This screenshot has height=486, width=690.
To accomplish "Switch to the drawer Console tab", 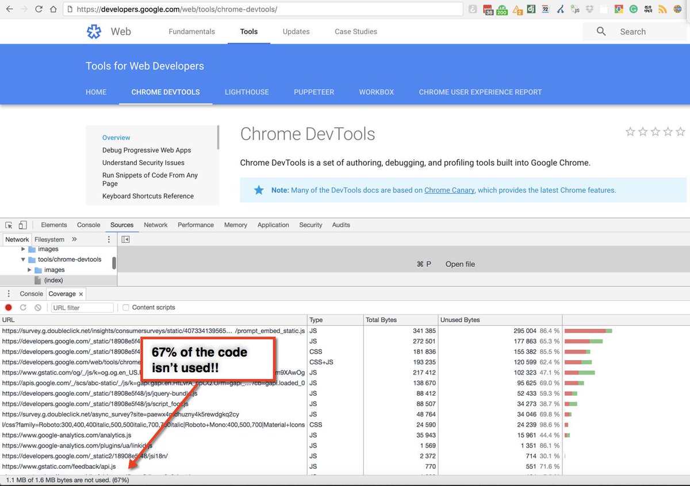I will coord(31,294).
